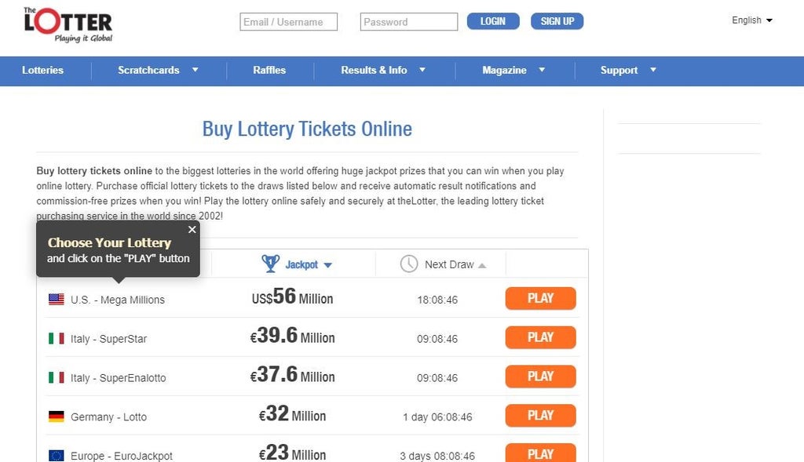Focus the Email / Username field
804x462 pixels.
click(288, 22)
